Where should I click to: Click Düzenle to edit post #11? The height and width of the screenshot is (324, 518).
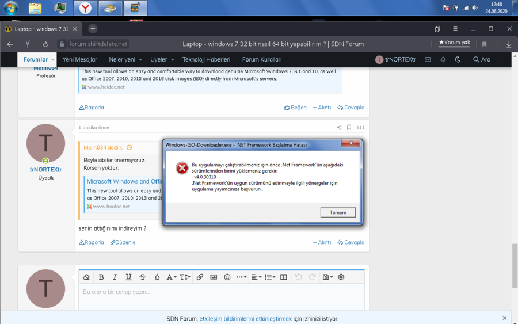[123, 242]
